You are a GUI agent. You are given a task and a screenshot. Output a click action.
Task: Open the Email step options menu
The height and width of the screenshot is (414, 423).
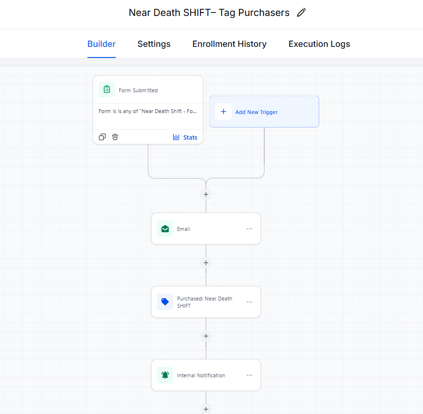pyautogui.click(x=250, y=229)
